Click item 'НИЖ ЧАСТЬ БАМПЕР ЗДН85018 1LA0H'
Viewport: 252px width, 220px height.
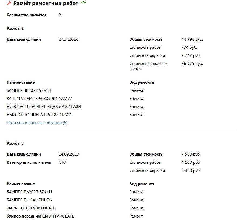pyautogui.click(x=44, y=107)
